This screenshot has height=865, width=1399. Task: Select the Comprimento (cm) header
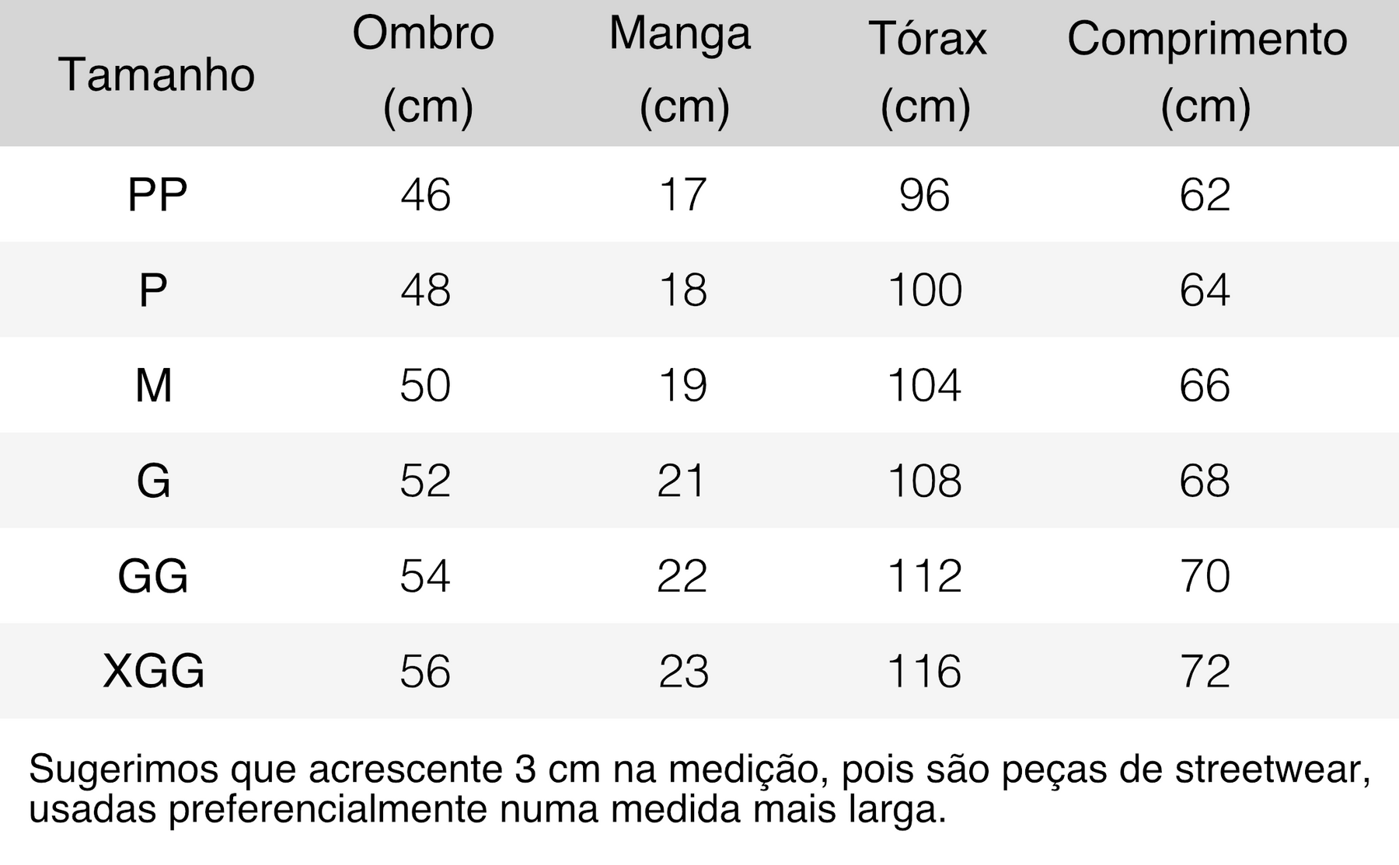coord(1206,71)
